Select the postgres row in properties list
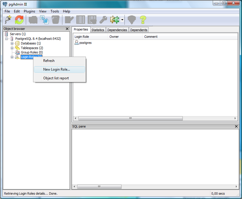Image resolution: width=242 pixels, height=199 pixels. pos(155,43)
